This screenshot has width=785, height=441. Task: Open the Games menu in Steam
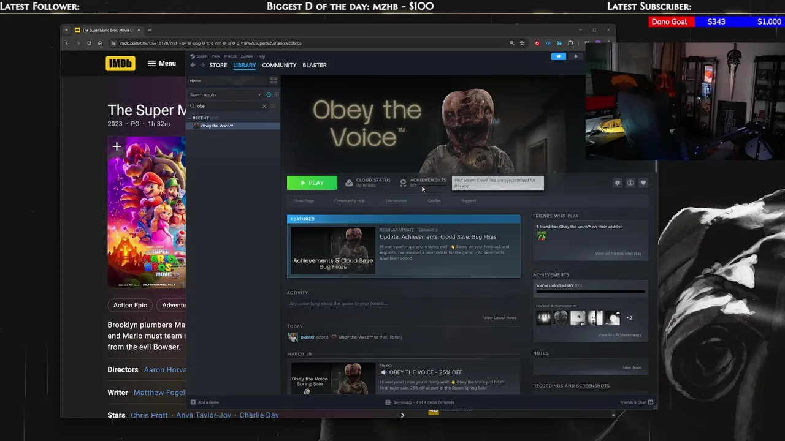247,56
